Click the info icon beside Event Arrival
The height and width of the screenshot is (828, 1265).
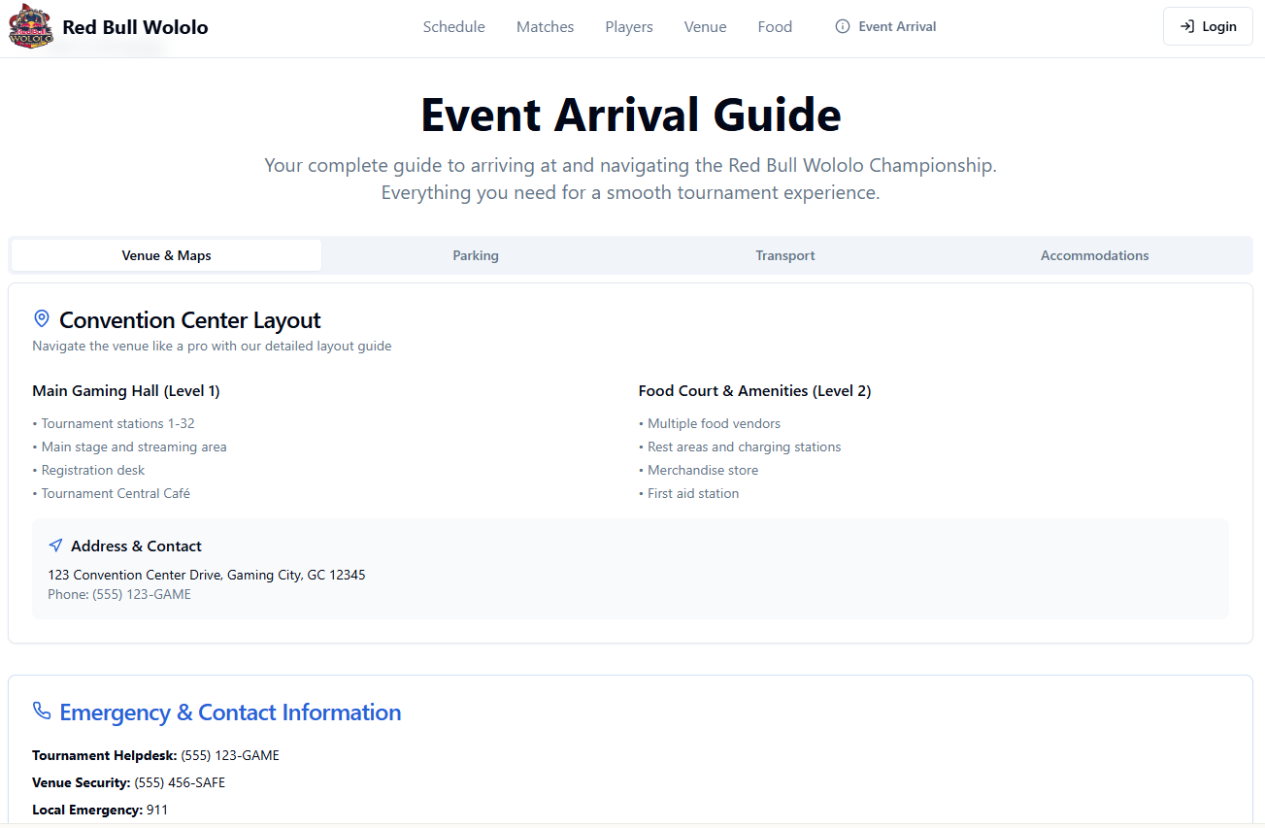pyautogui.click(x=843, y=27)
